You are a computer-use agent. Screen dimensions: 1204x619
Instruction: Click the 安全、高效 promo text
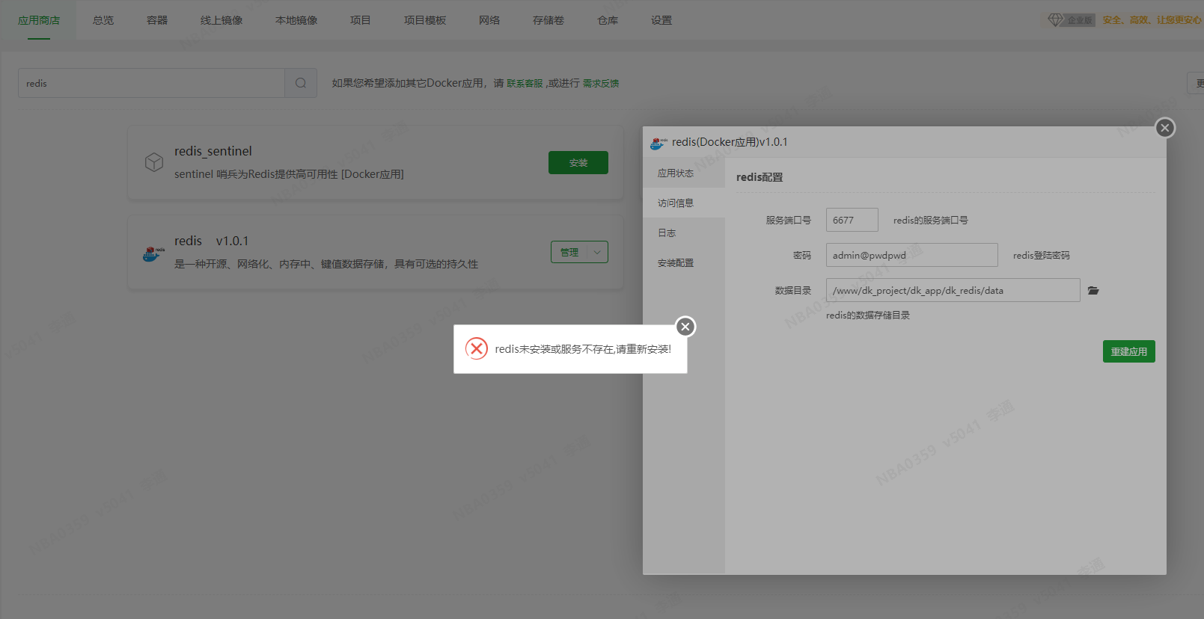(x=1152, y=20)
